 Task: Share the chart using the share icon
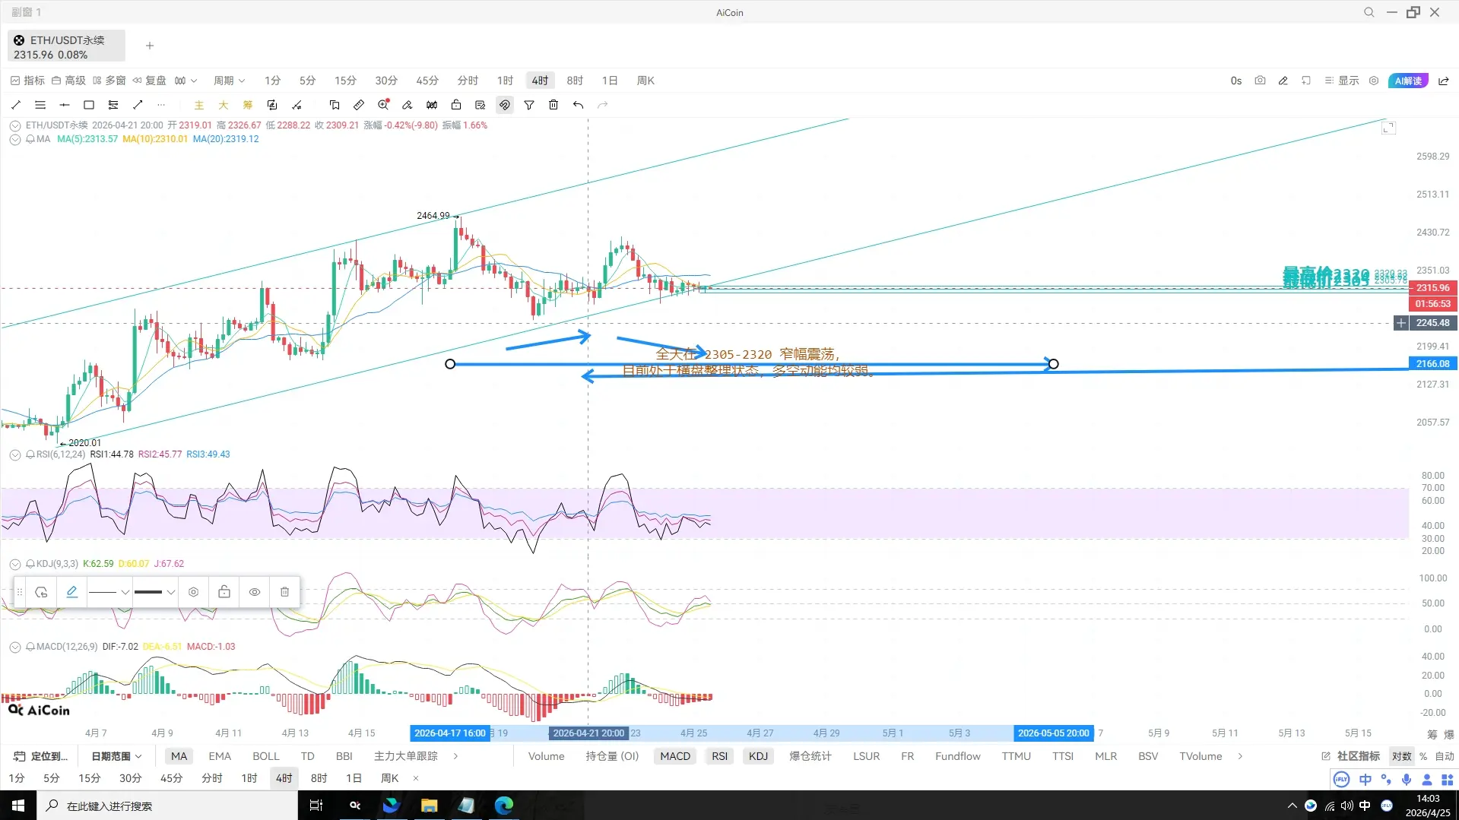click(1444, 81)
